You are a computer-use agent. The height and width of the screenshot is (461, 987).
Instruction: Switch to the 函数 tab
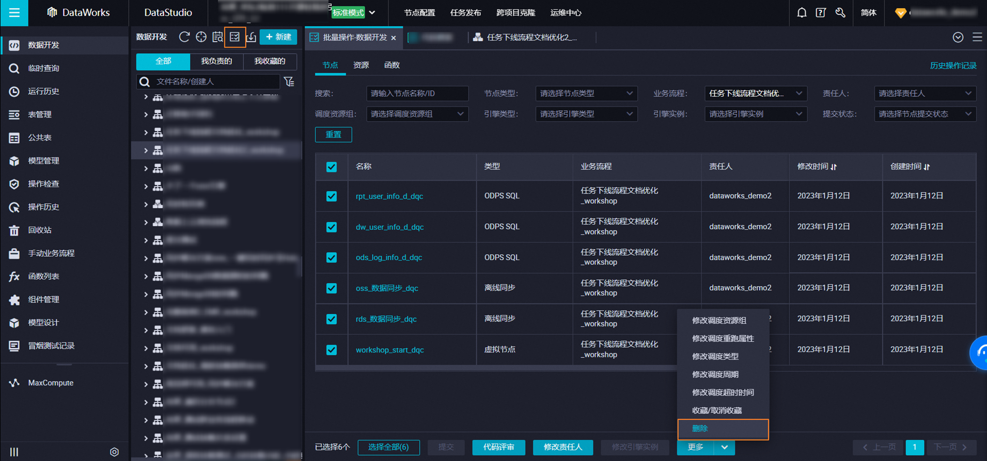pyautogui.click(x=392, y=65)
